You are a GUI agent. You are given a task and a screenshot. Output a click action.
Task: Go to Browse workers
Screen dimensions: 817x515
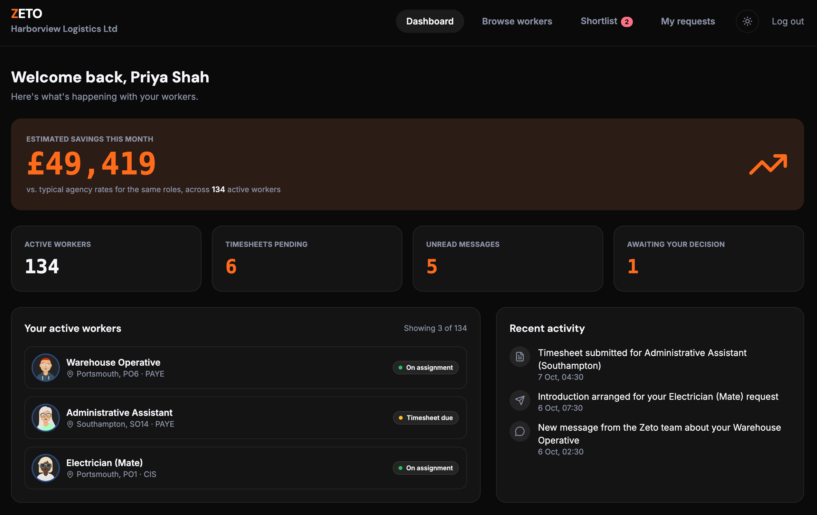(x=517, y=21)
